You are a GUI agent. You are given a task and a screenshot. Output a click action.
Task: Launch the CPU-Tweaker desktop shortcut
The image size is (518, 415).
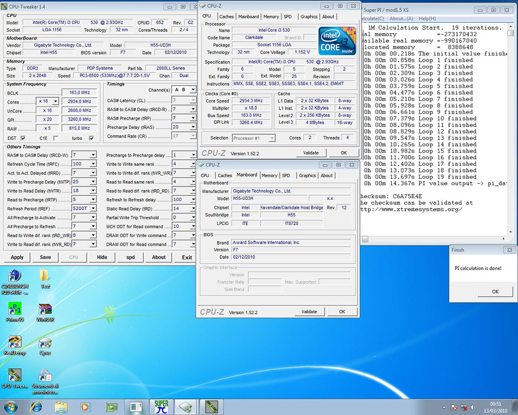[15, 378]
